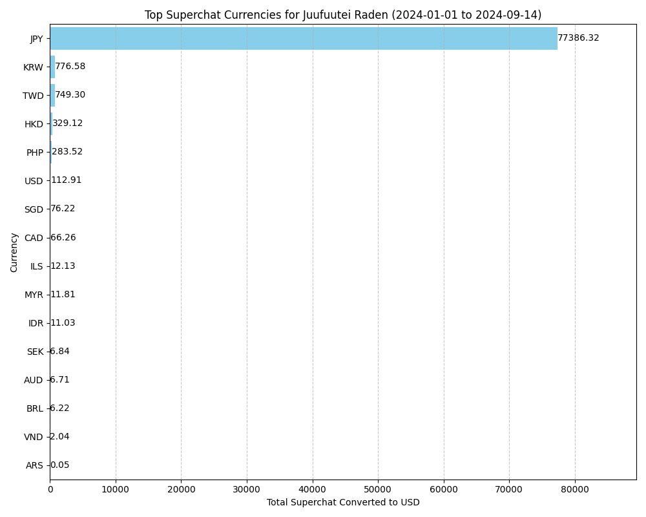This screenshot has height=517, width=646.
Task: Click the JPY bar in the chart
Action: click(x=304, y=39)
